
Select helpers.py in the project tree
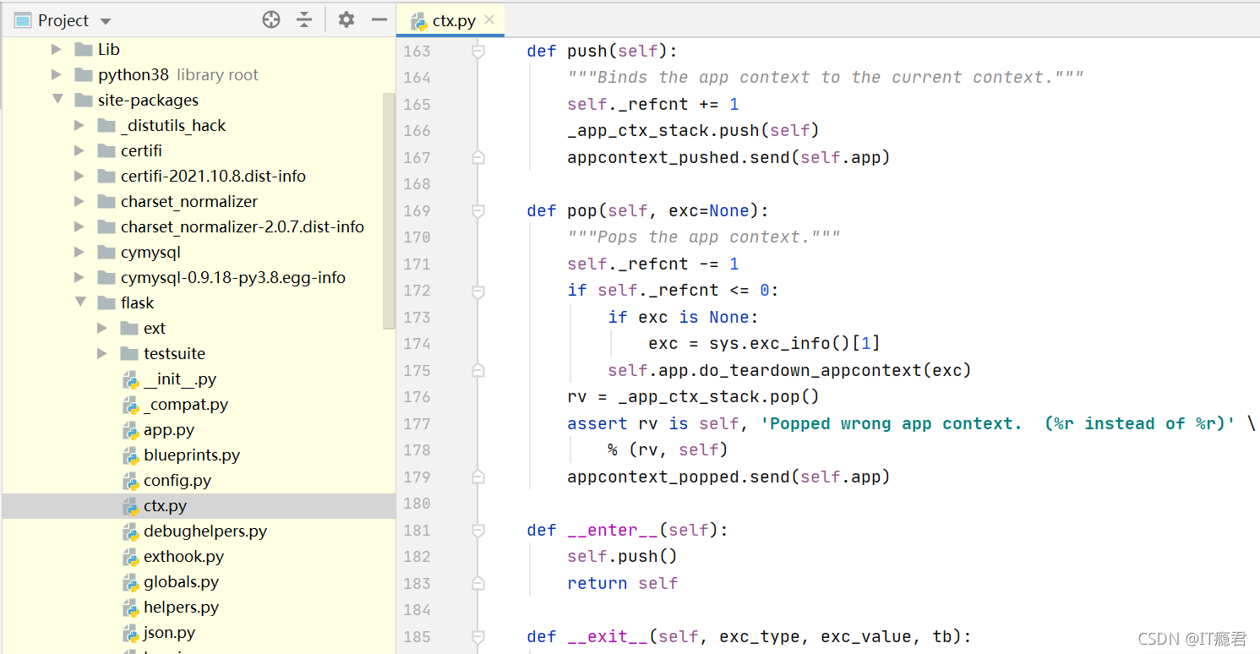(x=182, y=608)
